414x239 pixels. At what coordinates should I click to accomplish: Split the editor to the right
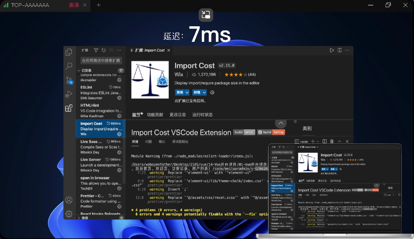click(339, 50)
